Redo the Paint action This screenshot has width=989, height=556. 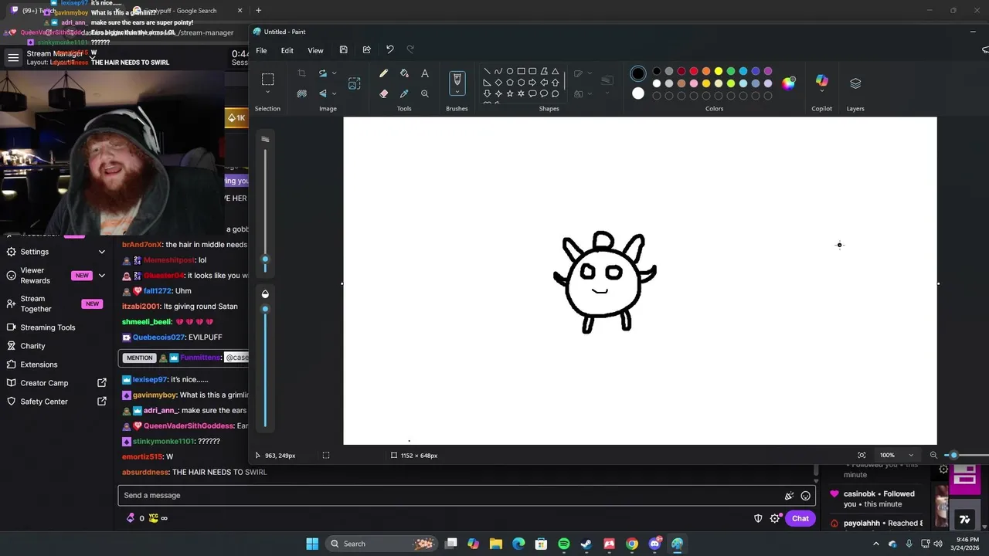pos(410,50)
